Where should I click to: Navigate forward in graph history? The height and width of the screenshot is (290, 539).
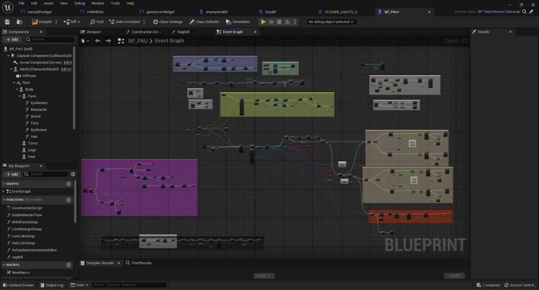pyautogui.click(x=108, y=41)
